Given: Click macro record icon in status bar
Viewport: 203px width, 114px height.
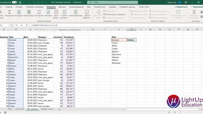Looking at the screenshot, I should click(x=5, y=113).
